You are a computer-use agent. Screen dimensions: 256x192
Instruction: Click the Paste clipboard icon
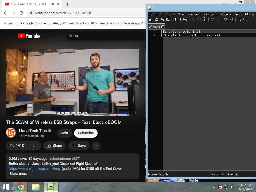[x=205, y=19]
